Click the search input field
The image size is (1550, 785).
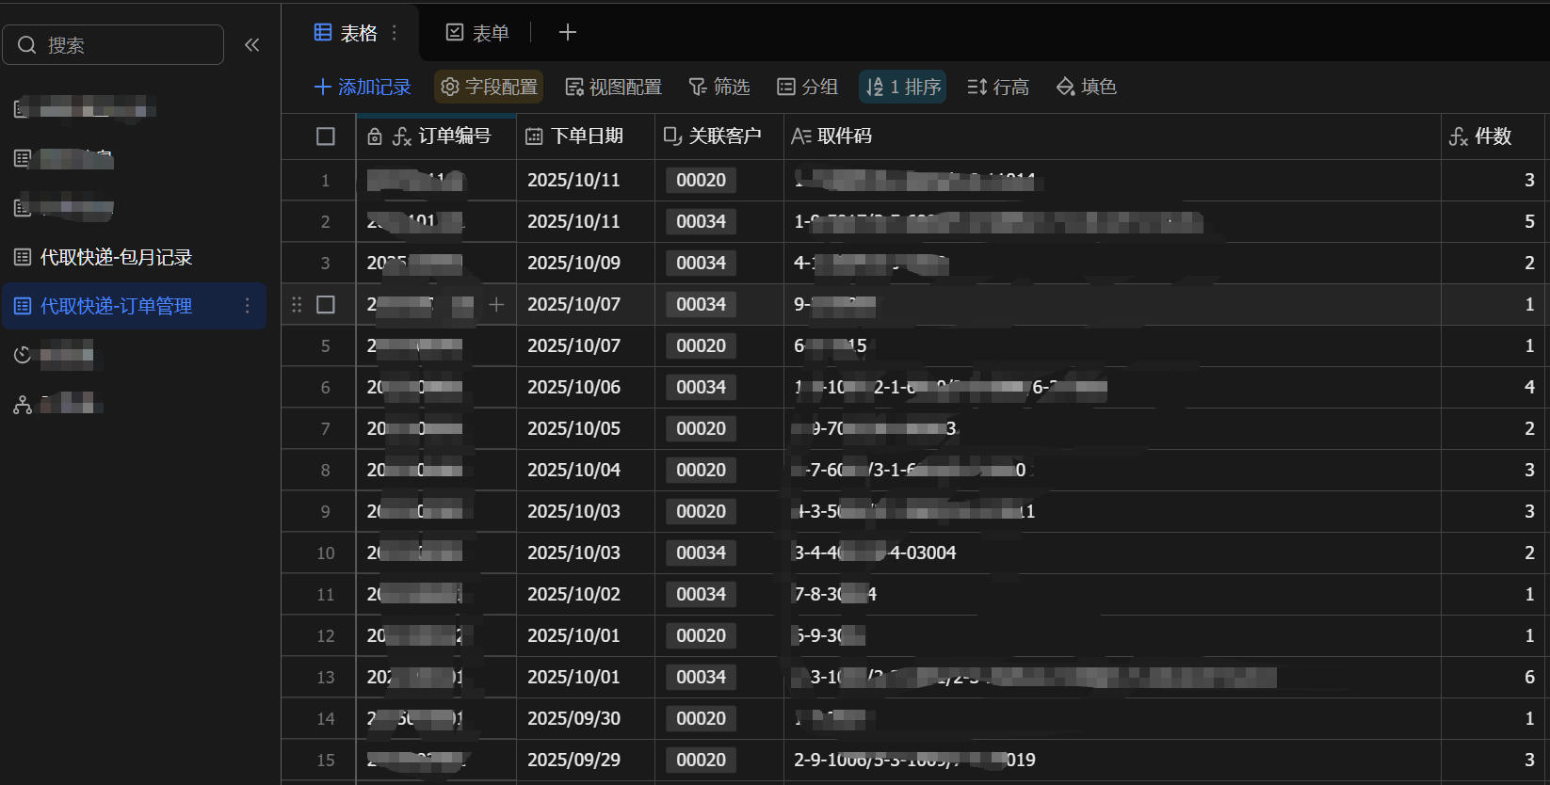click(113, 45)
